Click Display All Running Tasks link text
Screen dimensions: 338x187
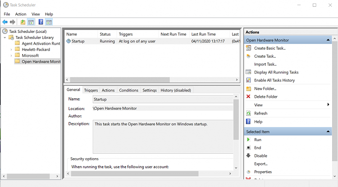[276, 72]
